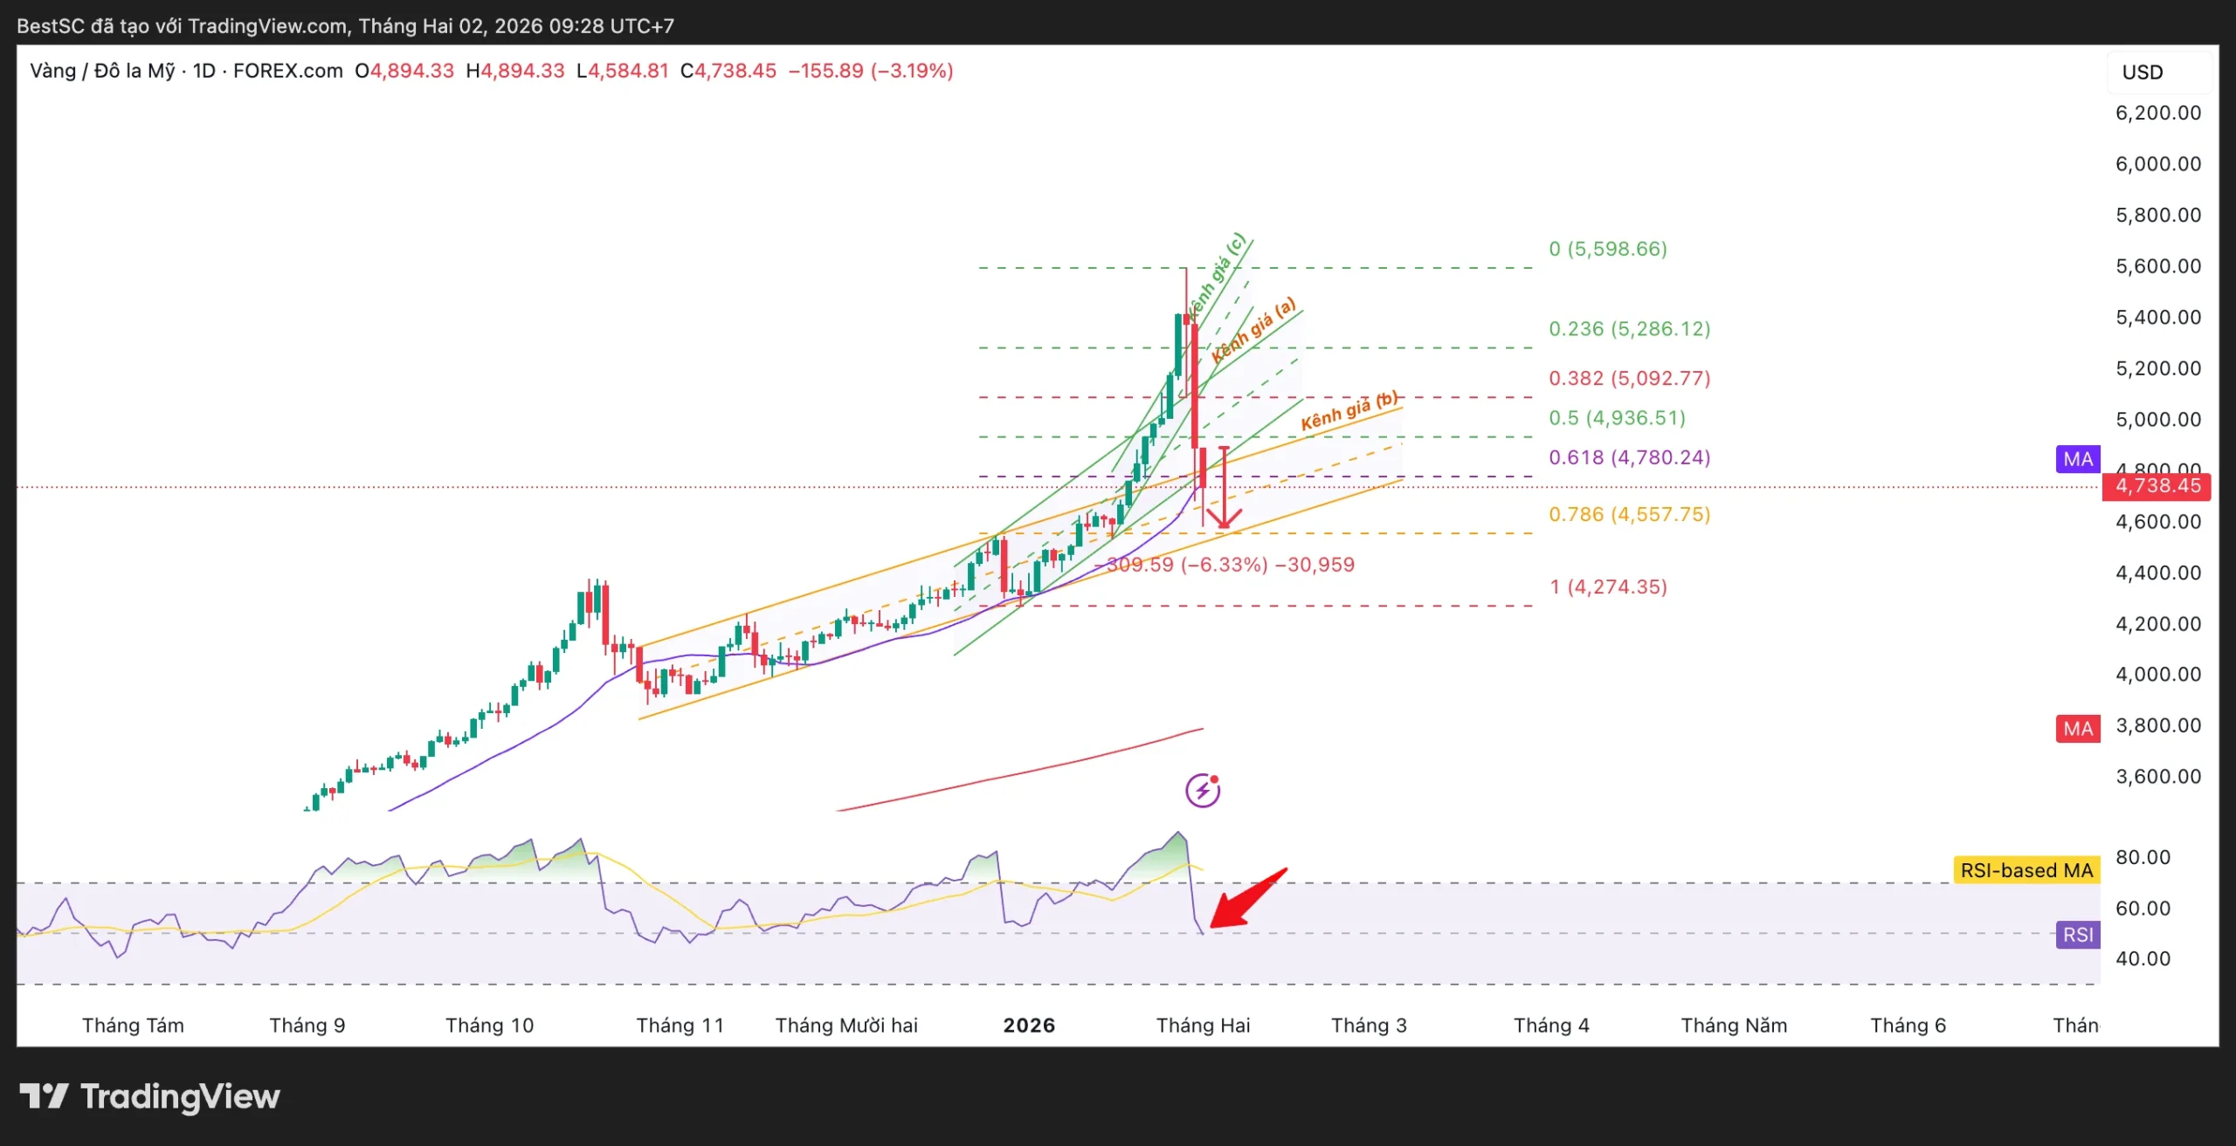
Task: Select the red MA label tag
Action: pos(2078,728)
